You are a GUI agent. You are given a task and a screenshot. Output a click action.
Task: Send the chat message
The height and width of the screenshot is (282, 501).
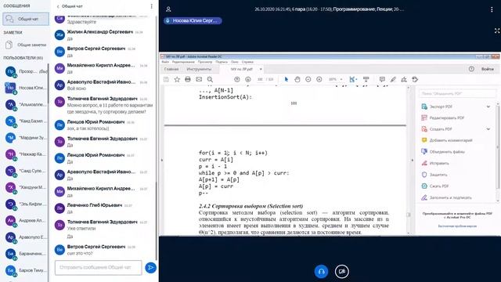[150, 268]
